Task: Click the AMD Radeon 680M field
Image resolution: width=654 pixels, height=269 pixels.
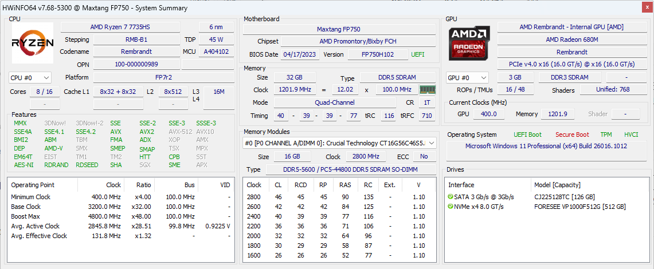Action: (x=572, y=39)
